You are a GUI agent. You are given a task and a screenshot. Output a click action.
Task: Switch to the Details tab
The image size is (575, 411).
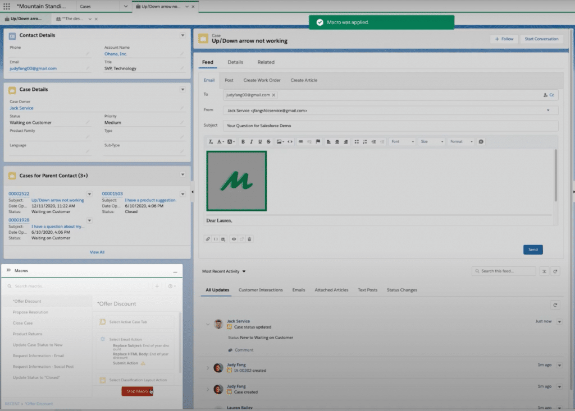[235, 62]
